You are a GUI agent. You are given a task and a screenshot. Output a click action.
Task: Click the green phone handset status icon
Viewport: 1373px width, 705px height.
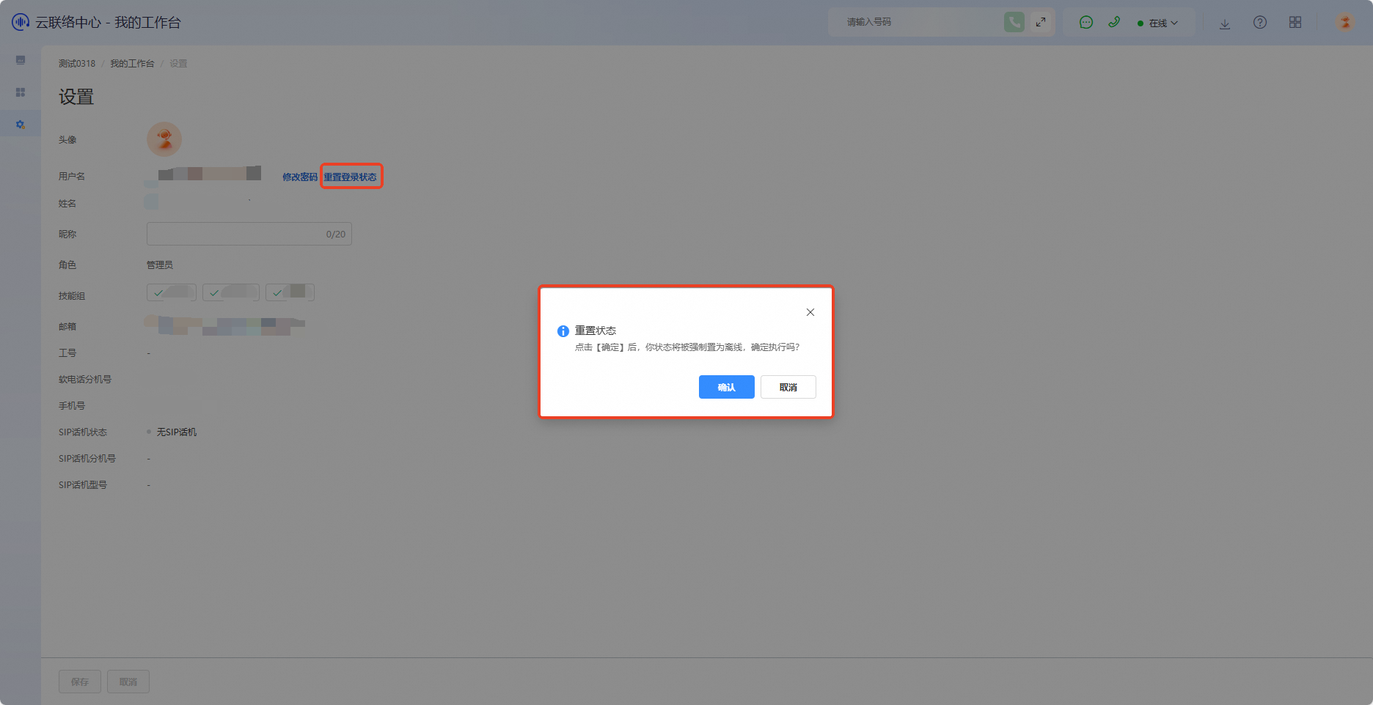coord(1114,22)
